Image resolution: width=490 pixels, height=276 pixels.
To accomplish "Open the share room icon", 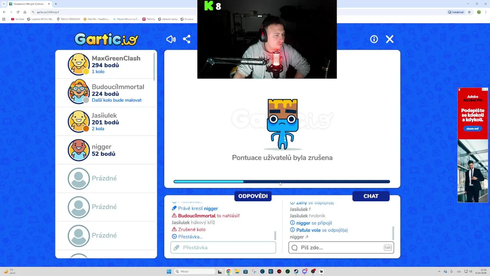I will coord(186,39).
